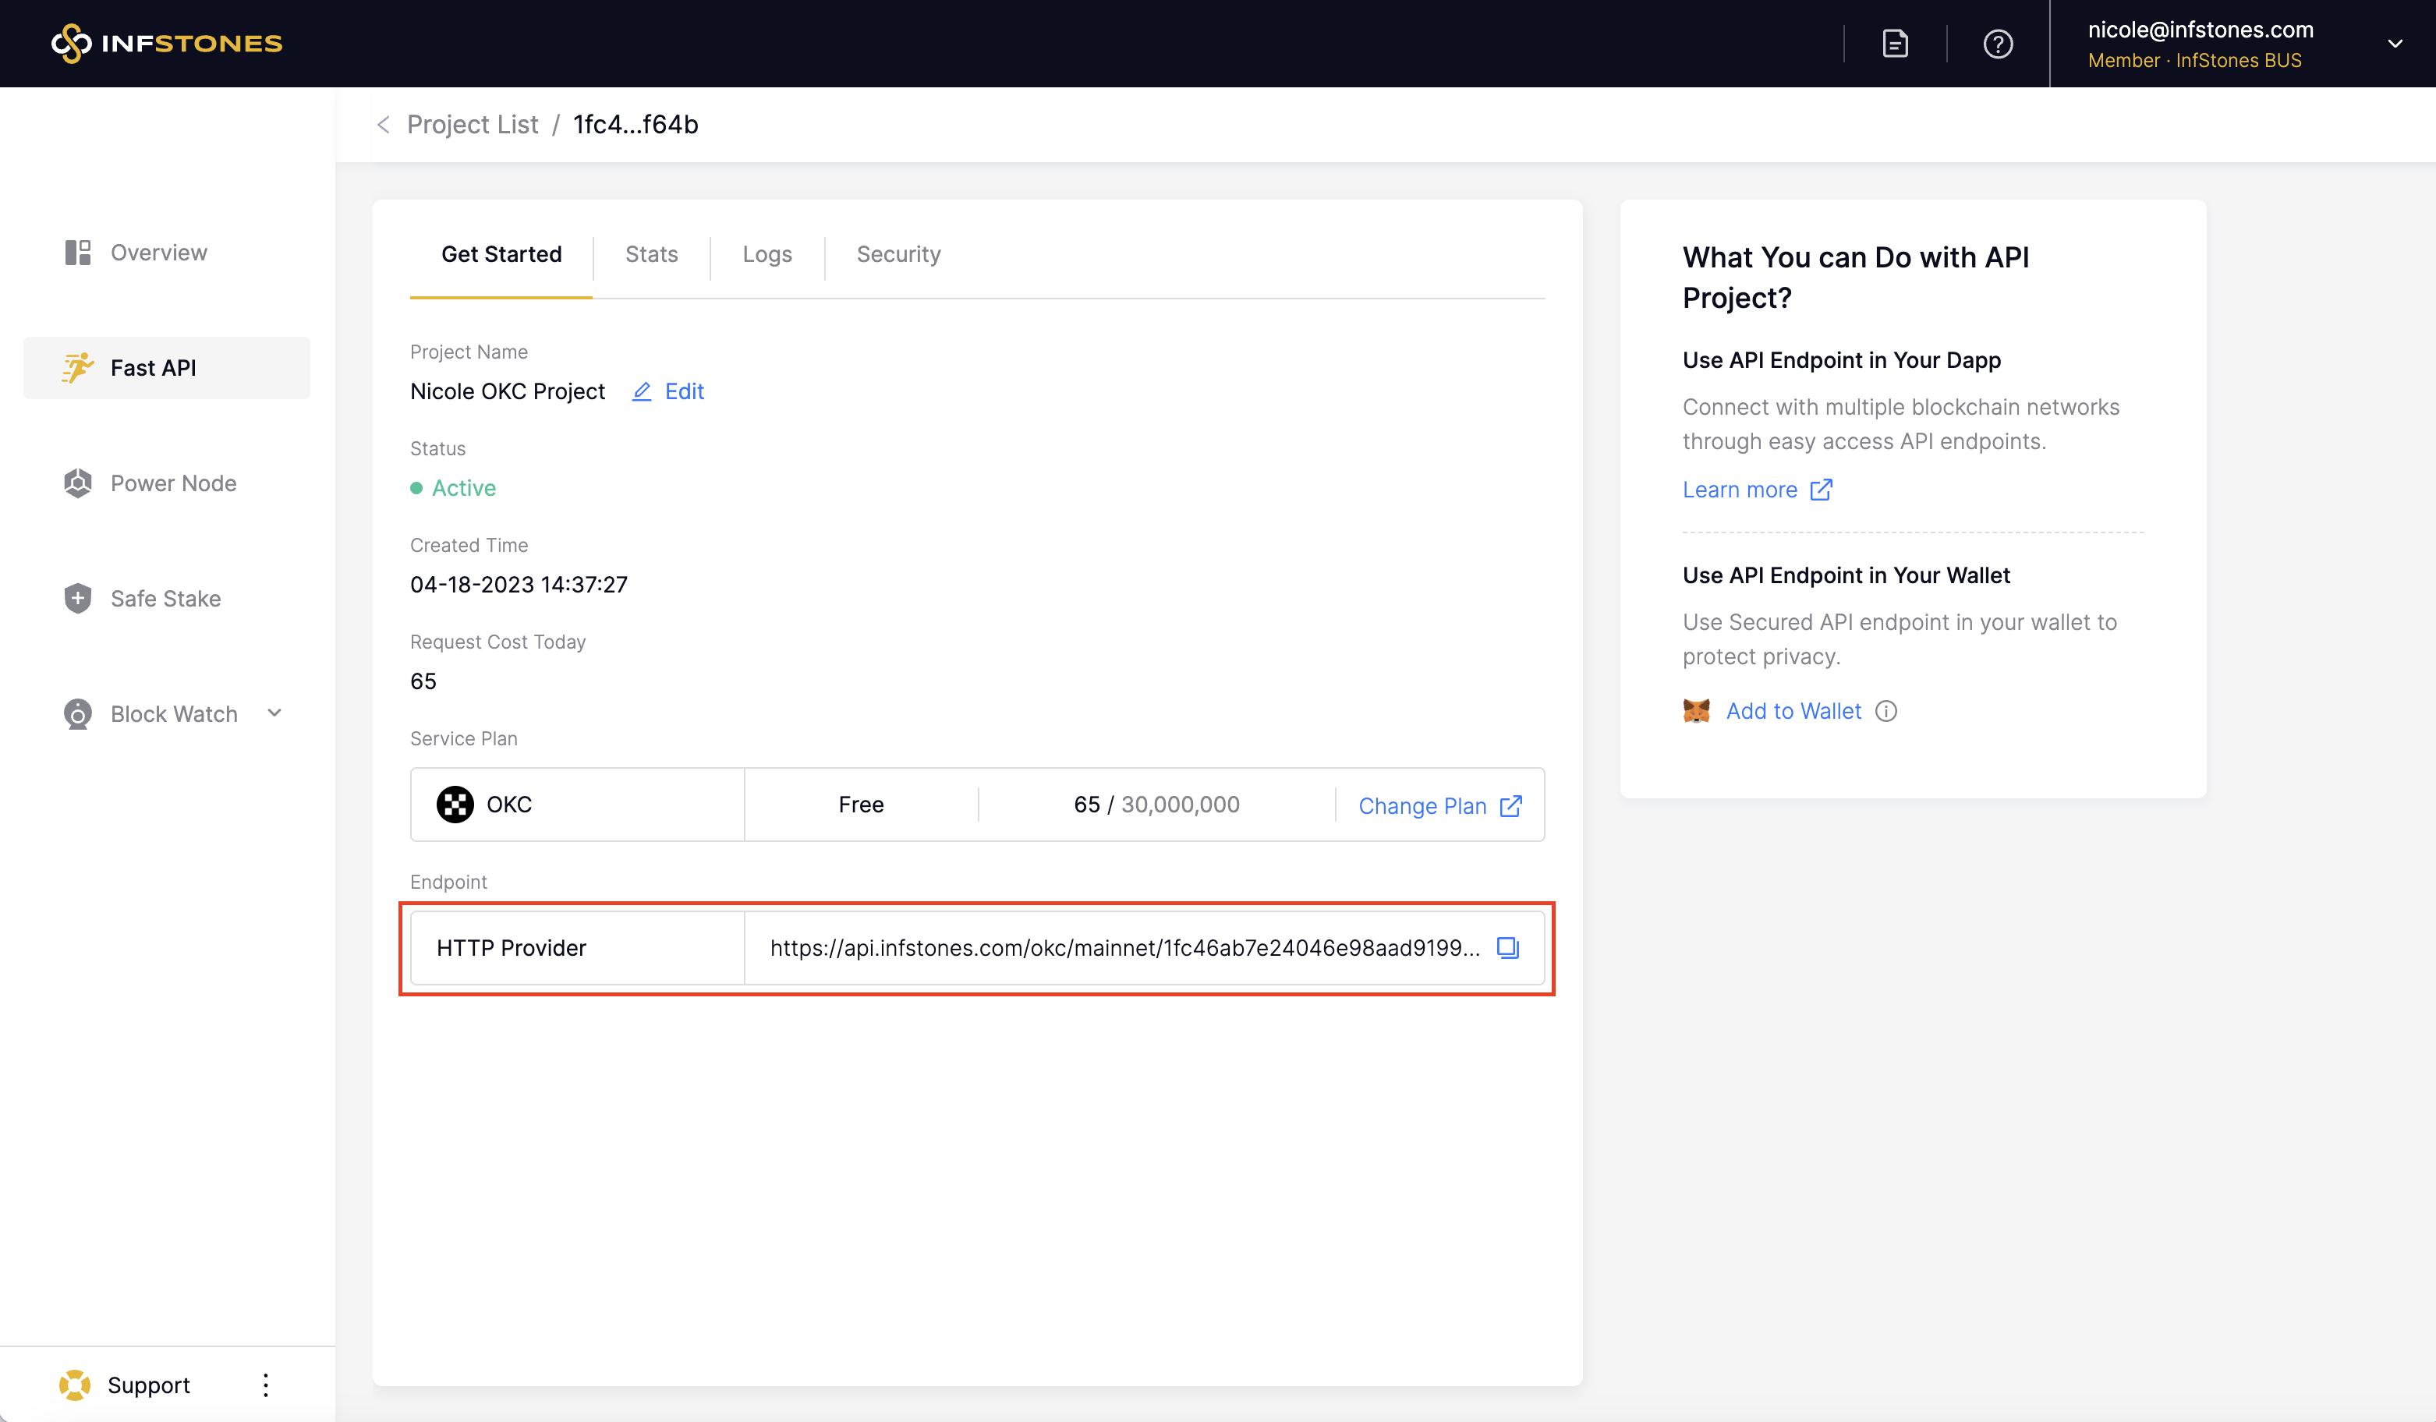Copy the HTTP Provider endpoint URL
Screen dimensions: 2436x1422
(1507, 947)
